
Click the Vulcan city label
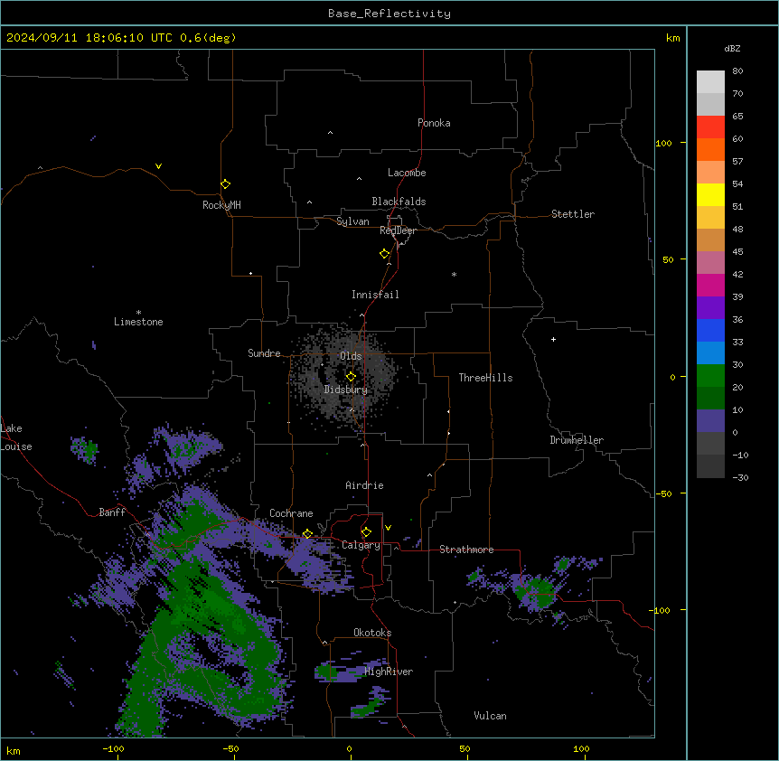pyautogui.click(x=490, y=716)
